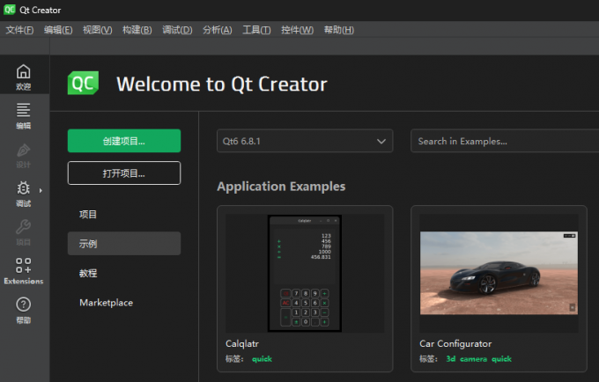Select the Design (设计) mode icon

[24, 151]
